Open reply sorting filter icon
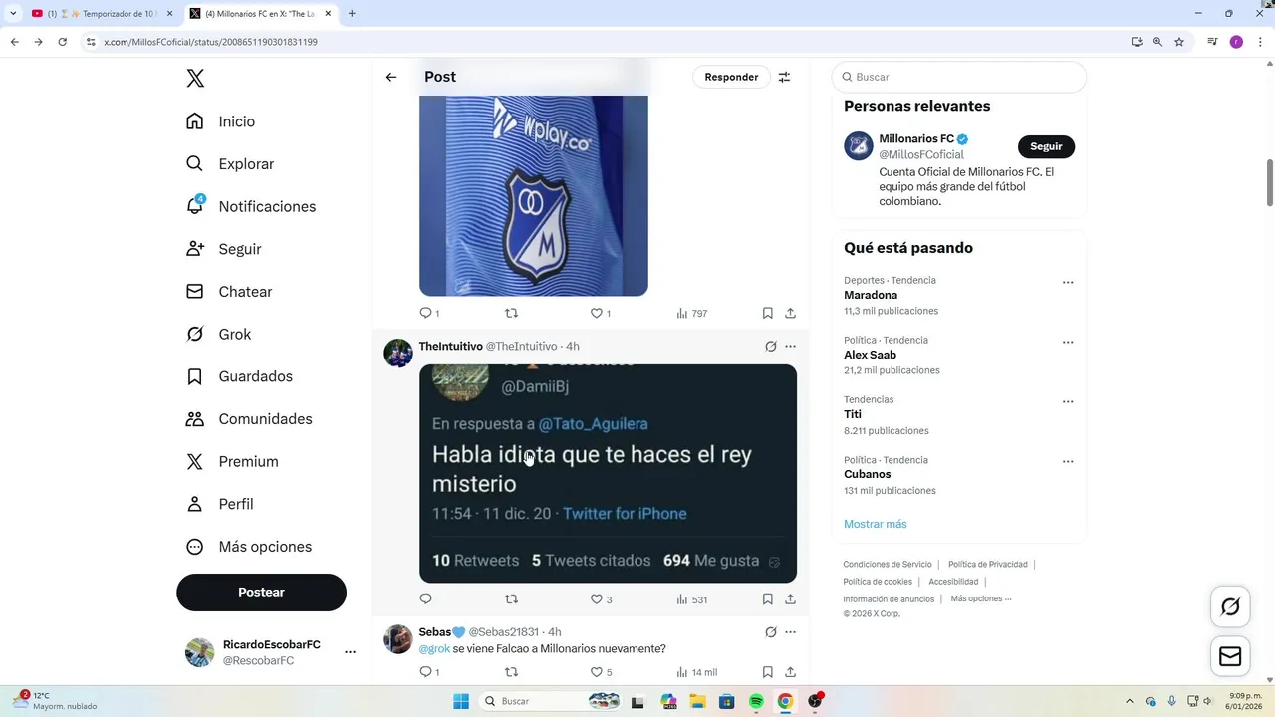 784,77
